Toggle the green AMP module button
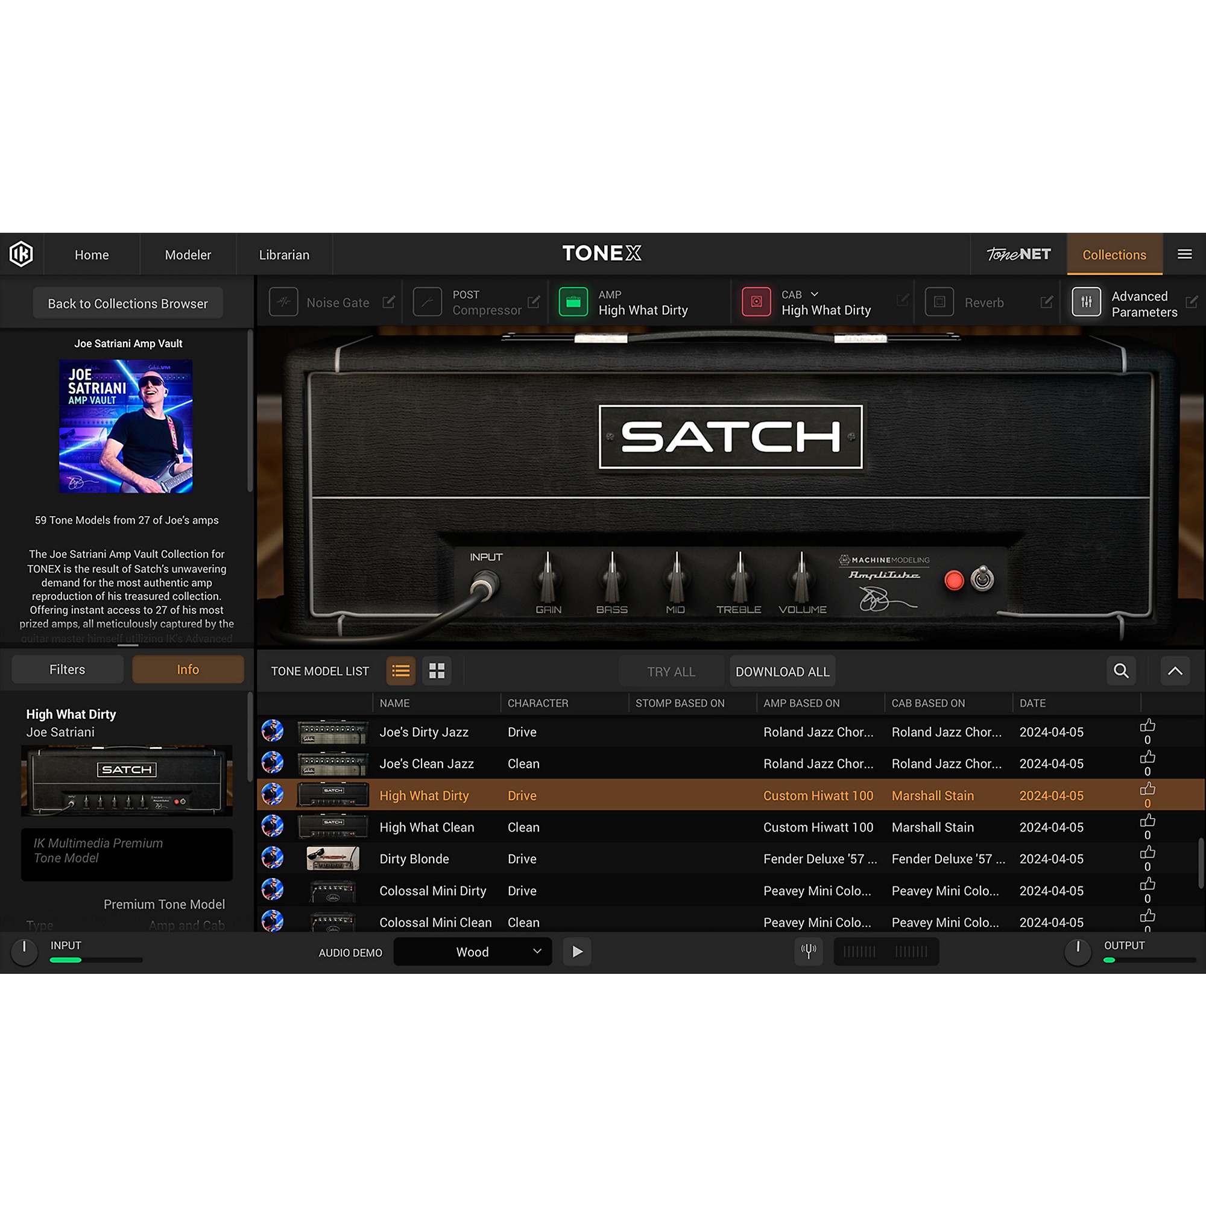Viewport: 1206px width, 1206px height. [573, 302]
